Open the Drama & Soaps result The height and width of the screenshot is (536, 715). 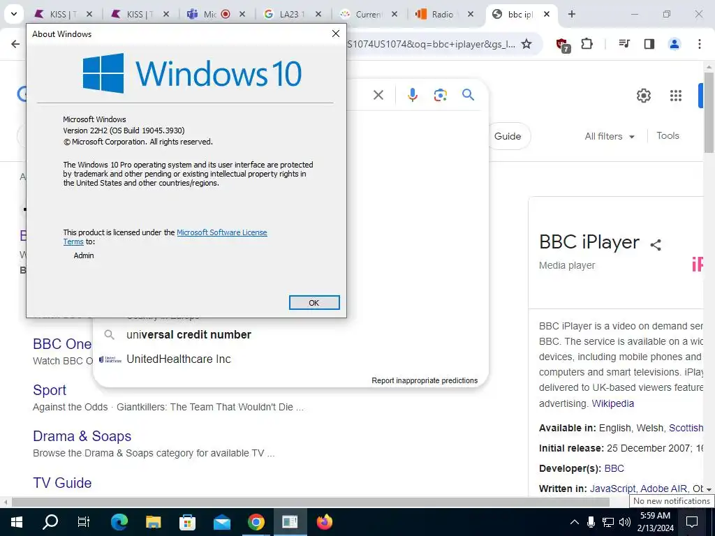tap(82, 436)
